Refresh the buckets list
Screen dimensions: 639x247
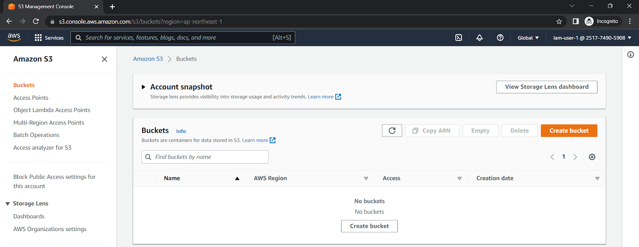pyautogui.click(x=392, y=130)
